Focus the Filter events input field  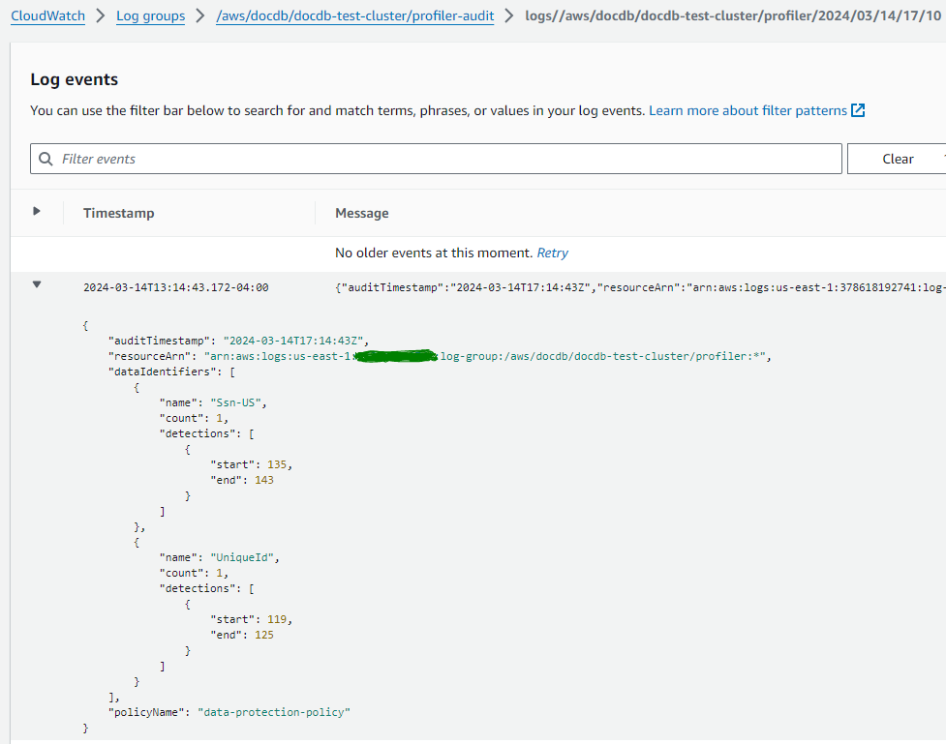point(436,159)
